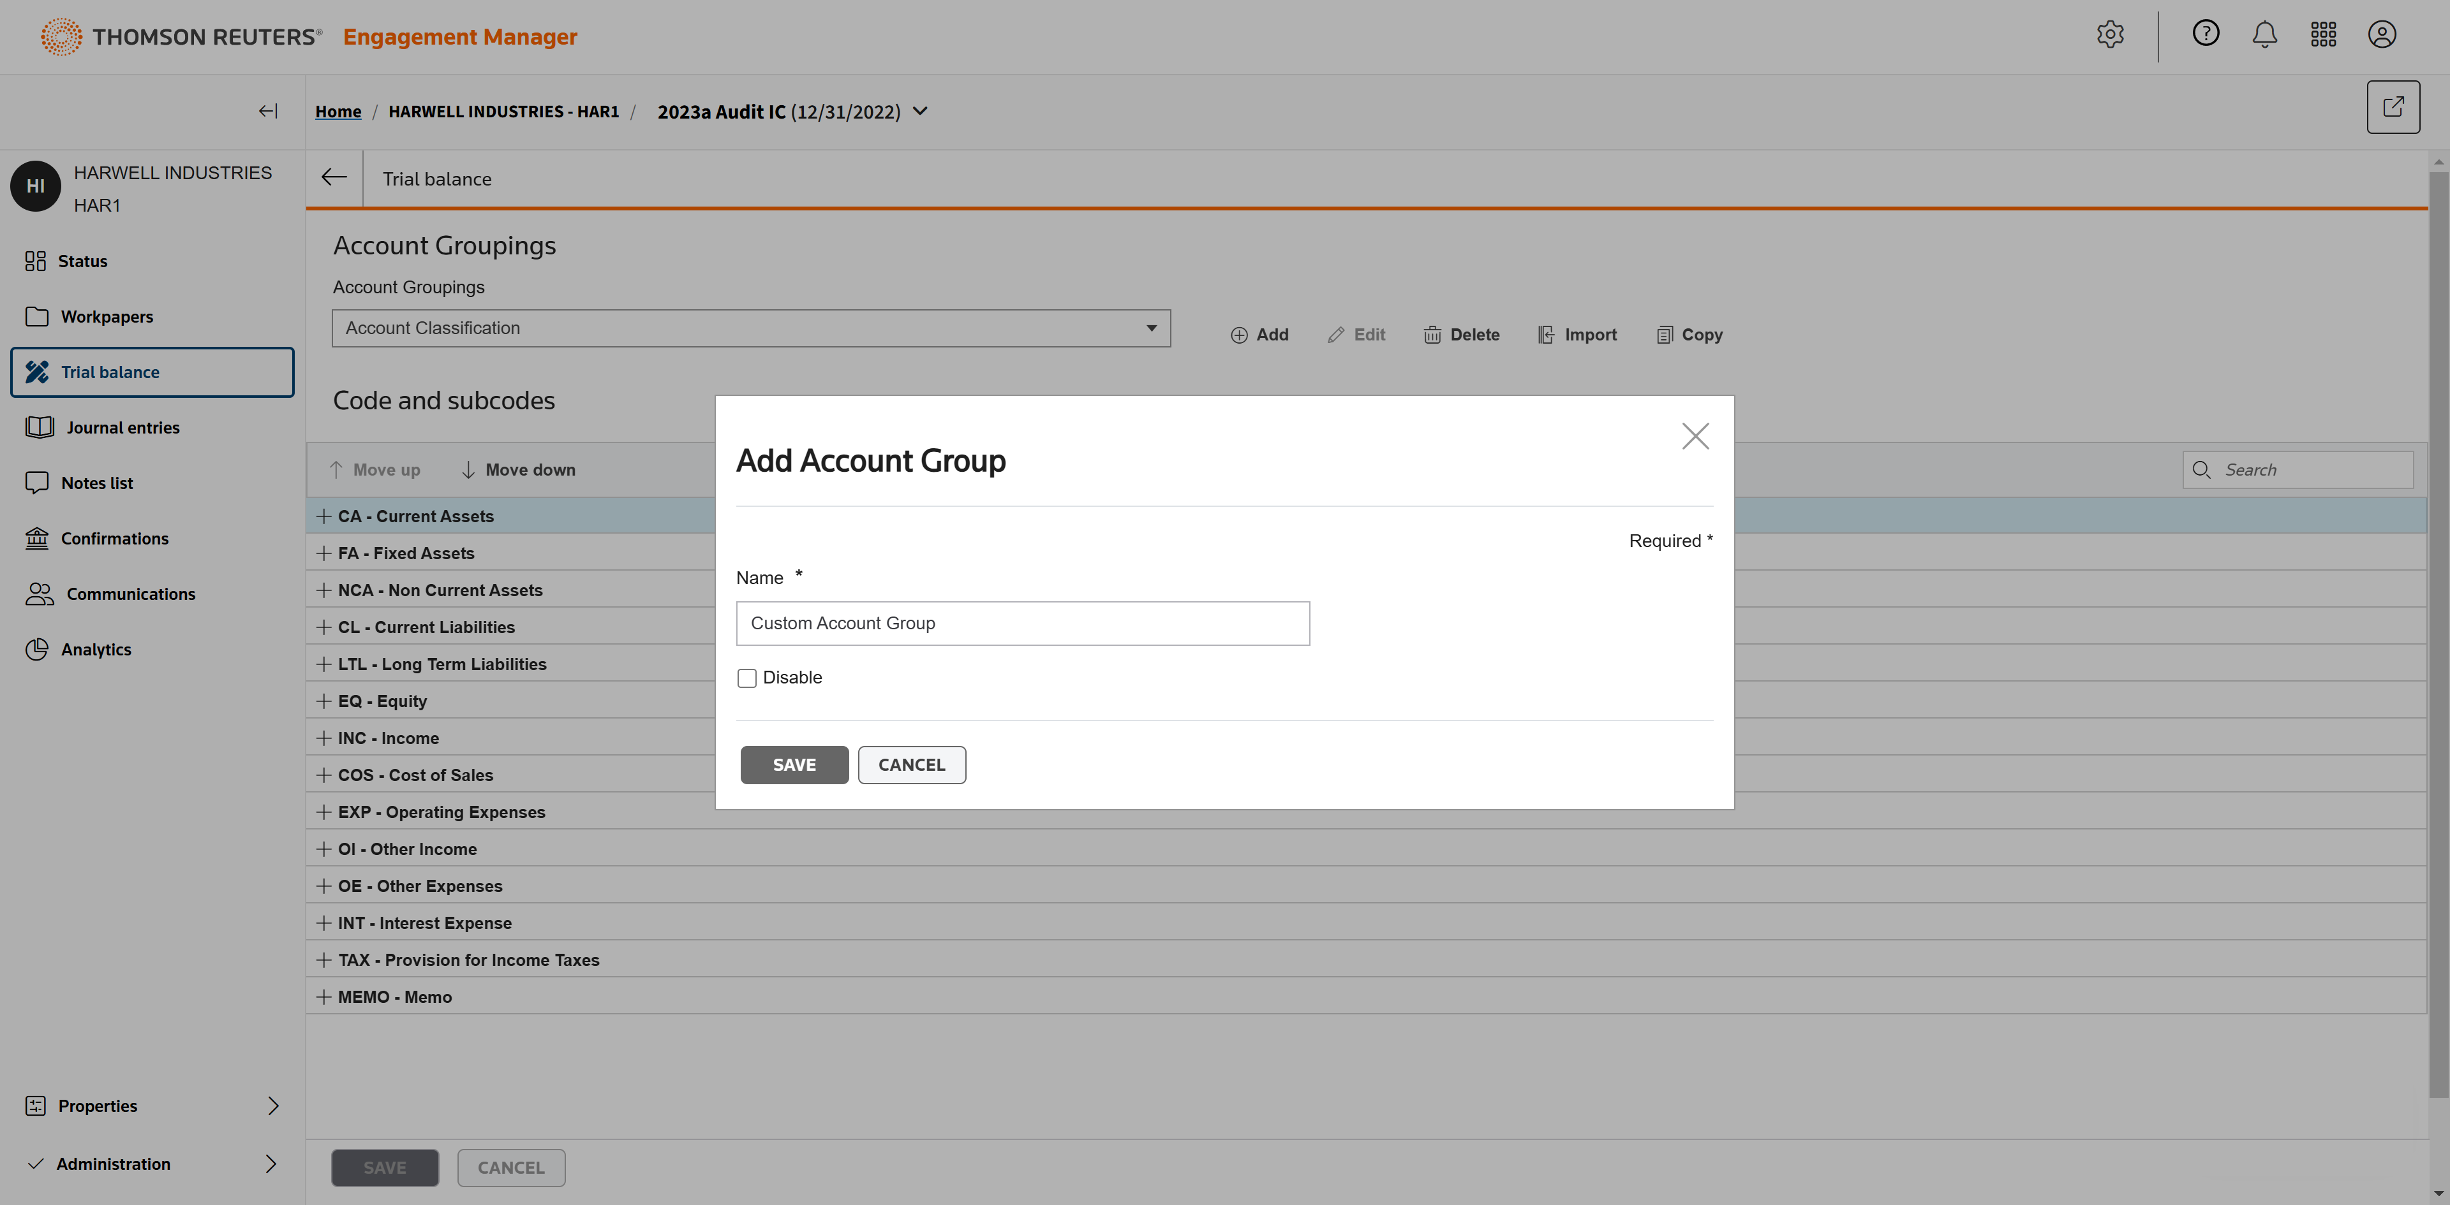The width and height of the screenshot is (2450, 1205).
Task: Click the Home breadcrumb link
Action: pyautogui.click(x=338, y=112)
